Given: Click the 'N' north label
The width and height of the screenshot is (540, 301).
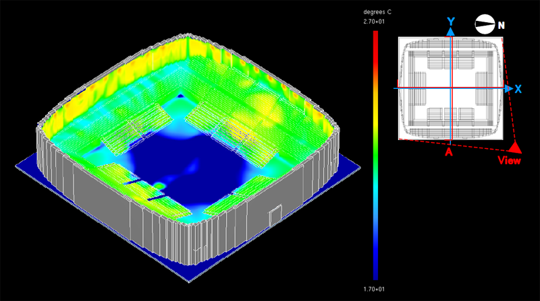Looking at the screenshot, I should 501,26.
